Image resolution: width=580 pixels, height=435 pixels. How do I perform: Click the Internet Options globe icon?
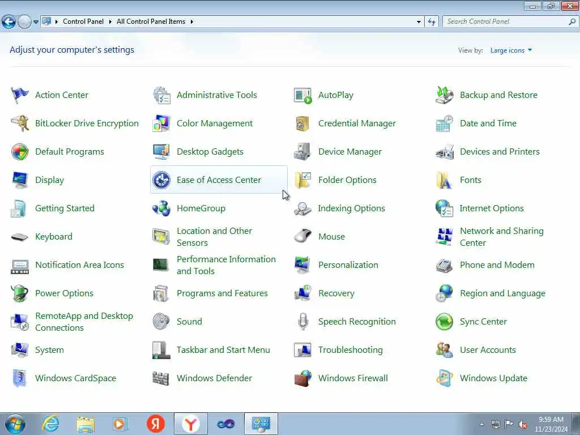tap(444, 208)
